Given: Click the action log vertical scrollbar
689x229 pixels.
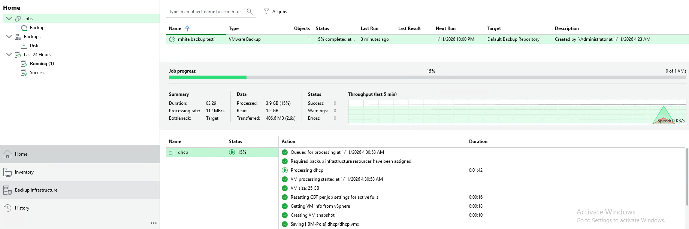Looking at the screenshot, I should (x=687, y=177).
